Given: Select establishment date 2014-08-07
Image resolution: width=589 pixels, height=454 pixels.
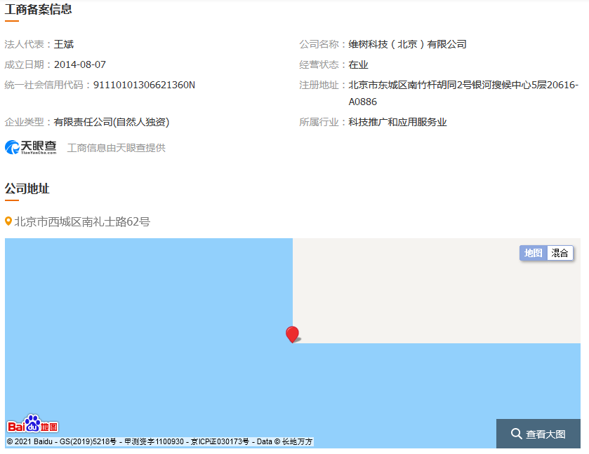Looking at the screenshot, I should click(x=80, y=64).
